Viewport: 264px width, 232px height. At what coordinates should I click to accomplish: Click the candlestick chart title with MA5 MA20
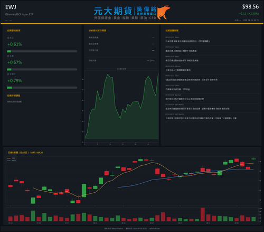pyautogui.click(x=25, y=153)
